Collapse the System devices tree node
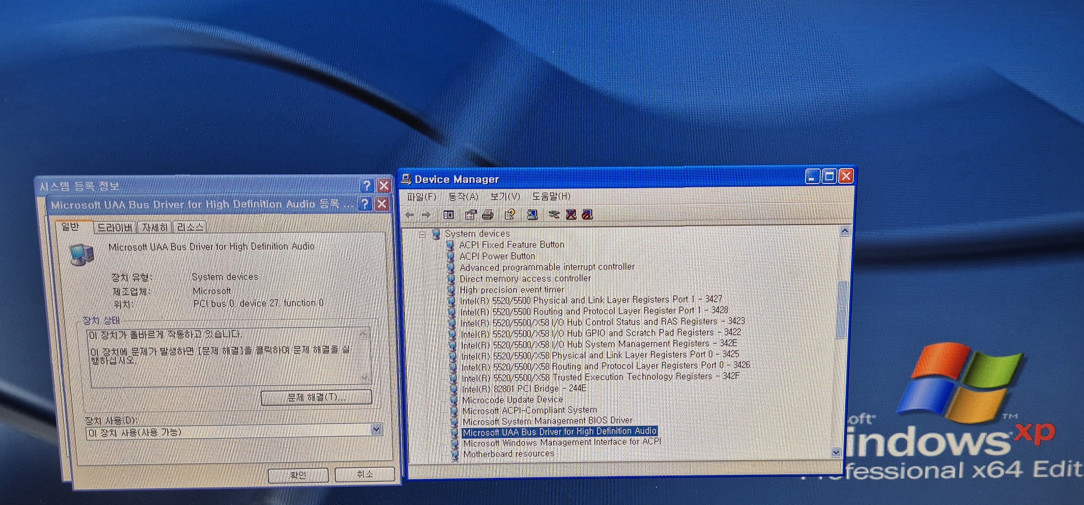 (x=422, y=234)
